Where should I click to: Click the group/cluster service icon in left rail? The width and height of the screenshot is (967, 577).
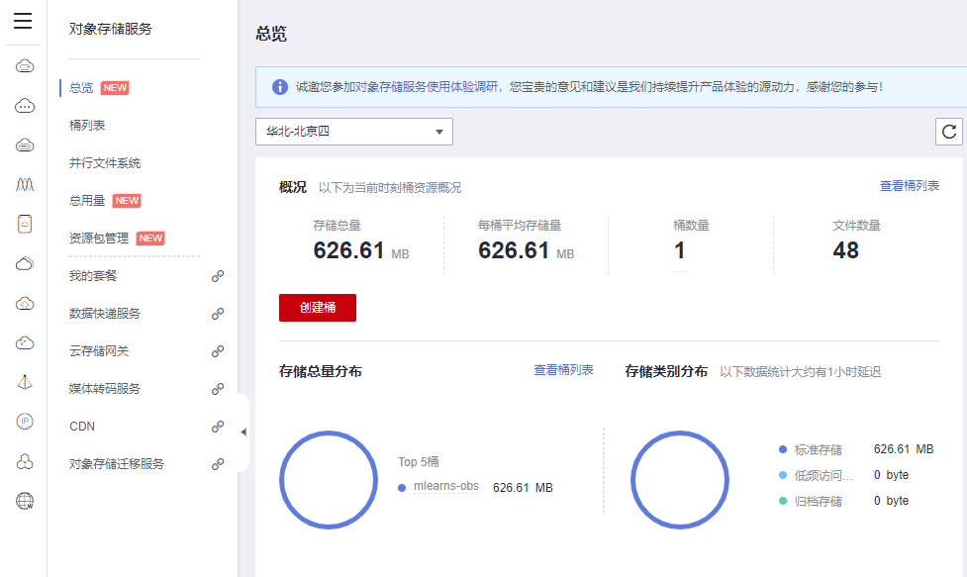pyautogui.click(x=23, y=461)
